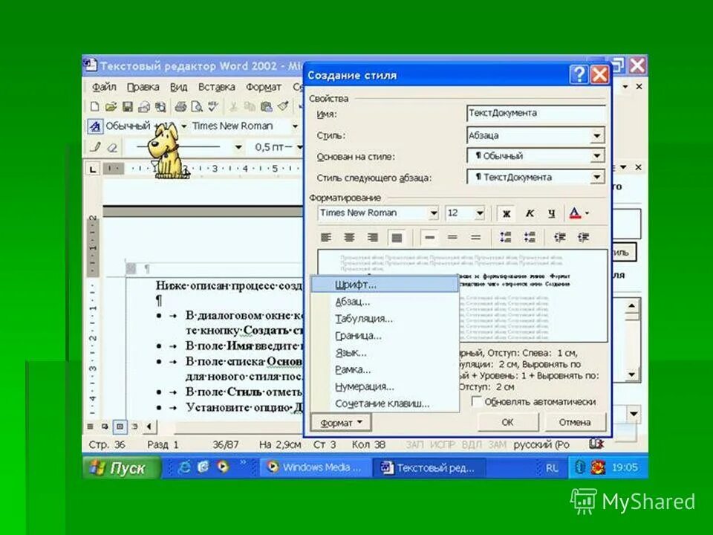Open font size 12 dropdown
The image size is (713, 535).
click(480, 213)
